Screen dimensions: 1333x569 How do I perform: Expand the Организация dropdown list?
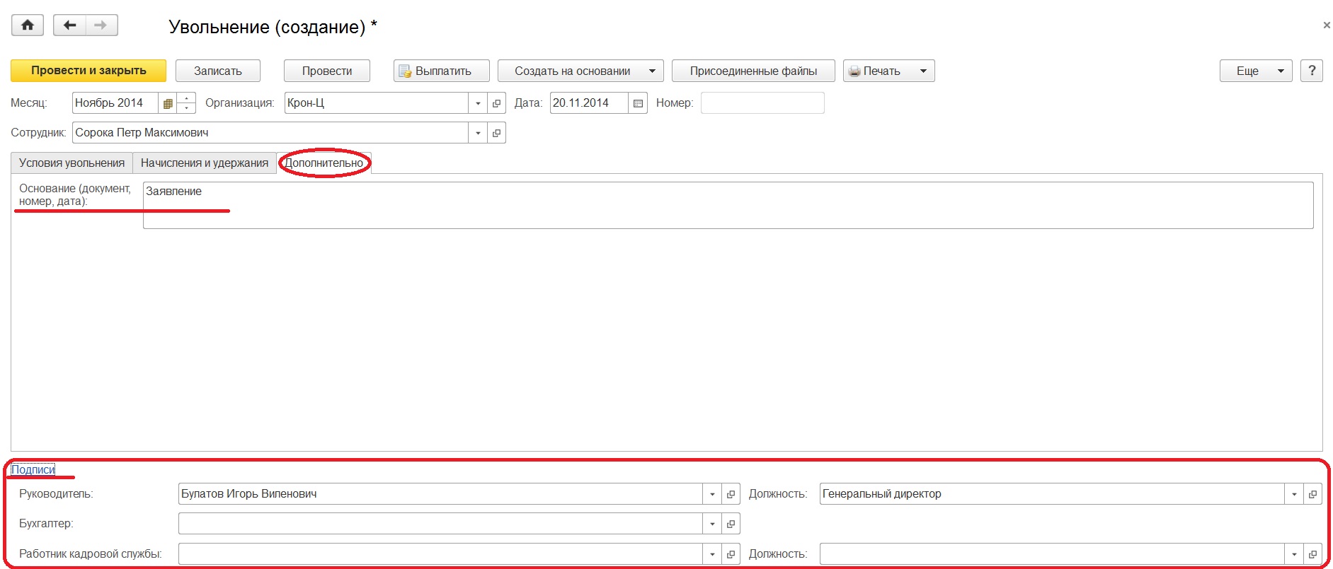coord(478,103)
